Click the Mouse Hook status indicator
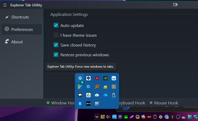This screenshot has width=198, height=121. pos(164,103)
